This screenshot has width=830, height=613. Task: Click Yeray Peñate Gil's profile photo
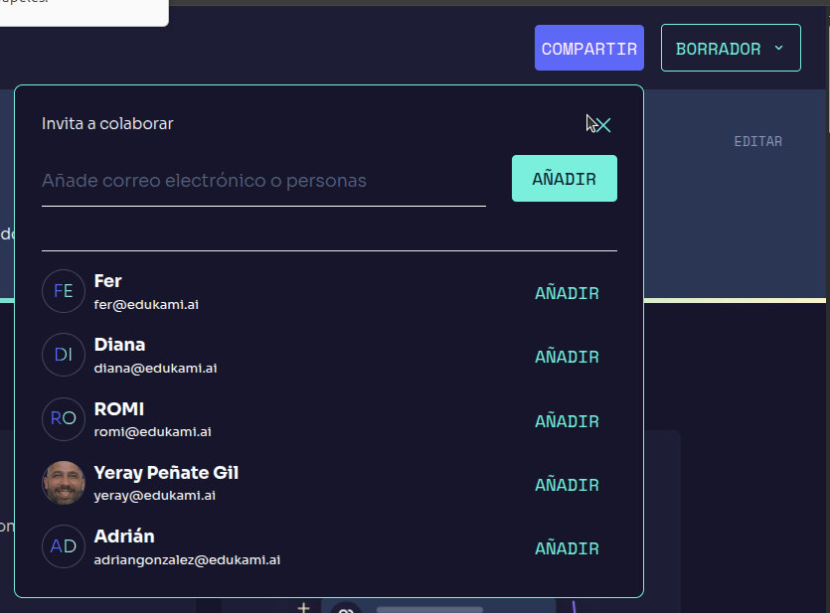pyautogui.click(x=64, y=483)
